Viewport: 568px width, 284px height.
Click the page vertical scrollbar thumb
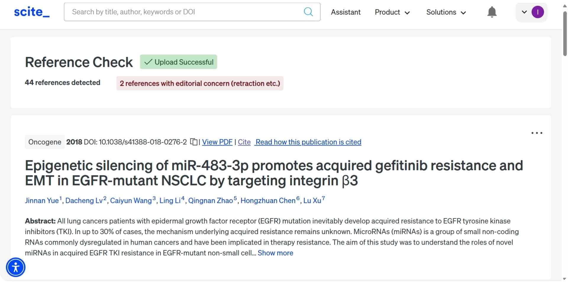coord(565,33)
